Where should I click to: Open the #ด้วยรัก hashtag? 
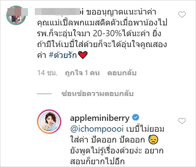tap(63, 55)
